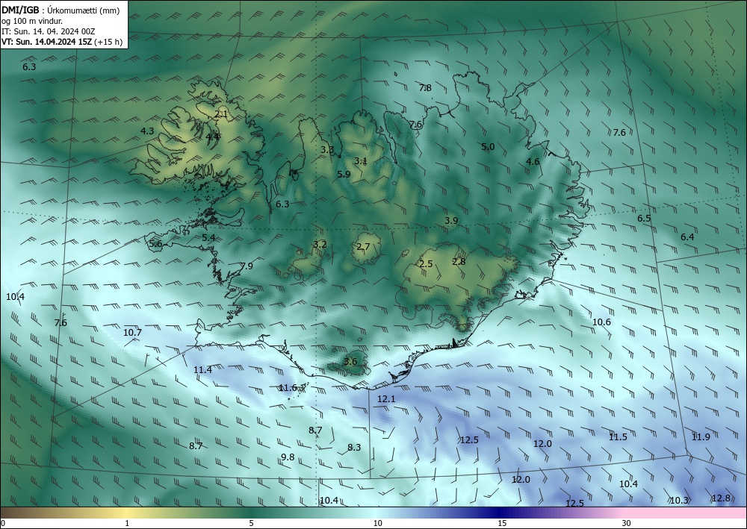The height and width of the screenshot is (529, 747).
Task: Click the 5.0 value label
Action: coord(488,146)
